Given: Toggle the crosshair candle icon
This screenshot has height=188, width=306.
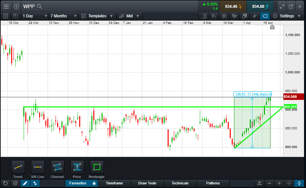Looking at the screenshot, I should click(x=254, y=16).
